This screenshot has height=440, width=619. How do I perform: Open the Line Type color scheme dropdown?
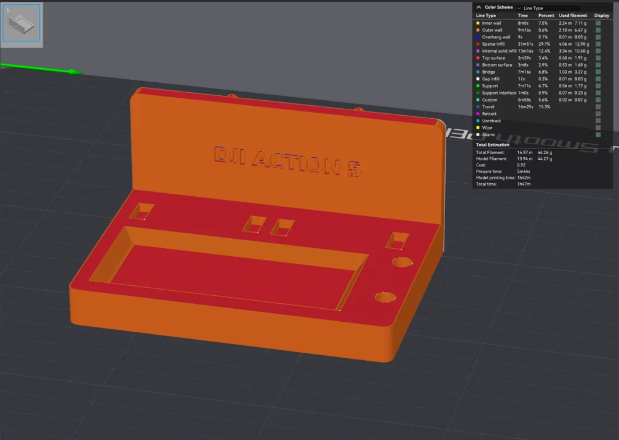pos(548,8)
